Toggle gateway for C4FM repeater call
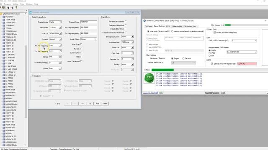 pos(212,64)
